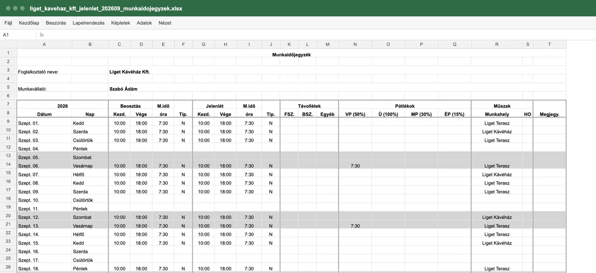Open the Képletek menu

coord(120,23)
